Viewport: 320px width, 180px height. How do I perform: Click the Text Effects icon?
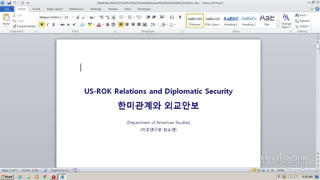pos(82,24)
